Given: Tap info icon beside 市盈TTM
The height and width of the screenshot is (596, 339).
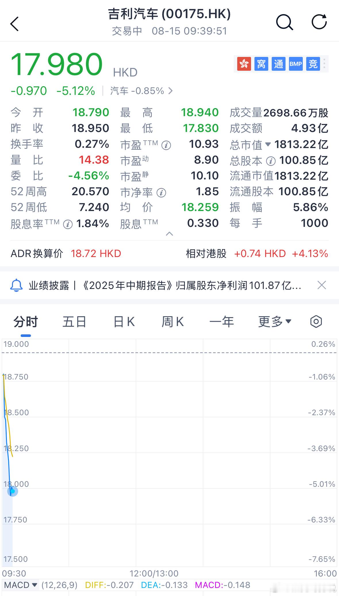Looking at the screenshot, I should pos(166,145).
